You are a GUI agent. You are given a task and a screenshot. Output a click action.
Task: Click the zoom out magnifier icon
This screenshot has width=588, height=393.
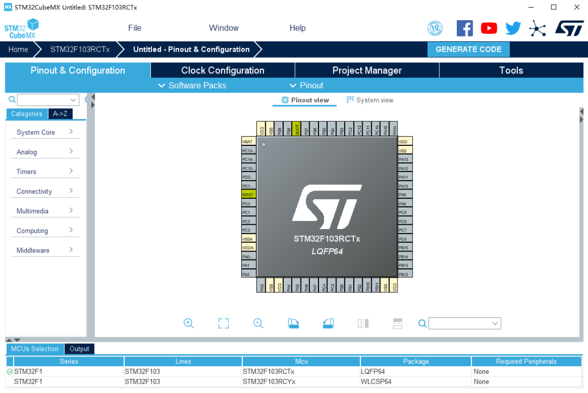pyautogui.click(x=258, y=323)
